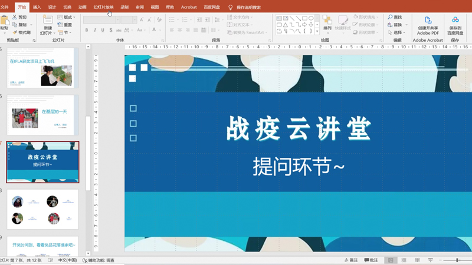Align text right in paragraph group
472x265 pixels.
(188, 30)
